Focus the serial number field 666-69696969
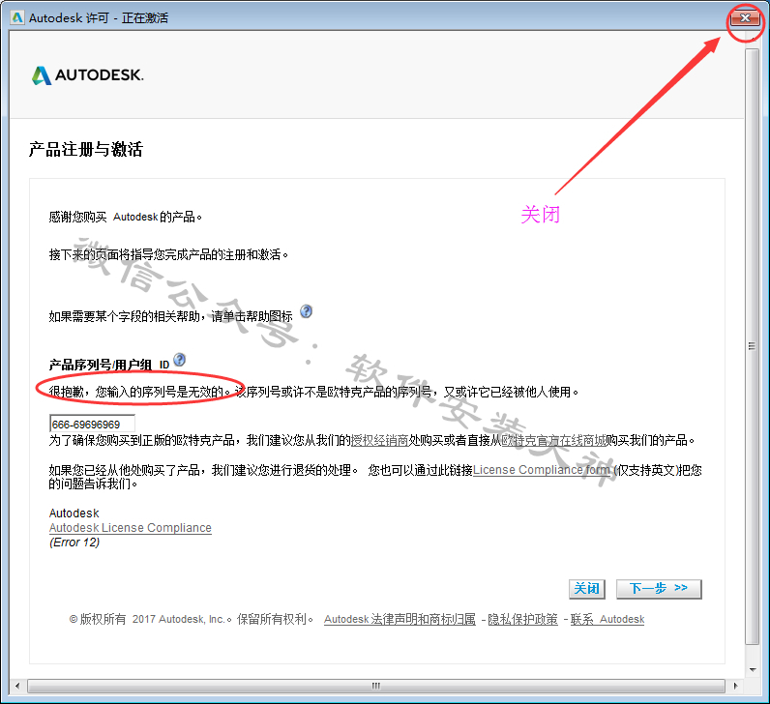Screen dimensions: 770x704 coord(92,424)
